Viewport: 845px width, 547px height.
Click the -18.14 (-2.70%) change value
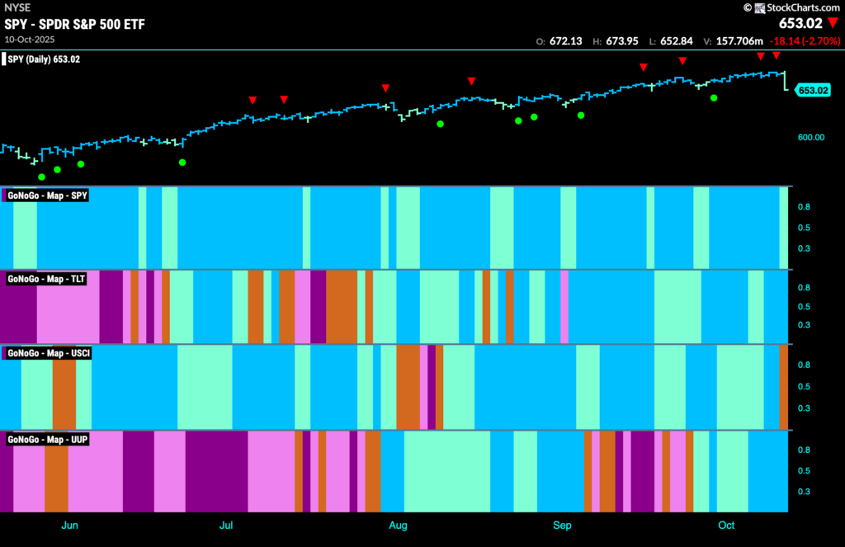coord(805,41)
